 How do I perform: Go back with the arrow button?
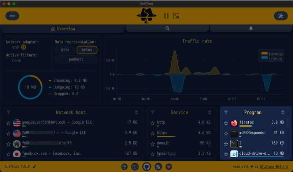[x=12, y=16]
